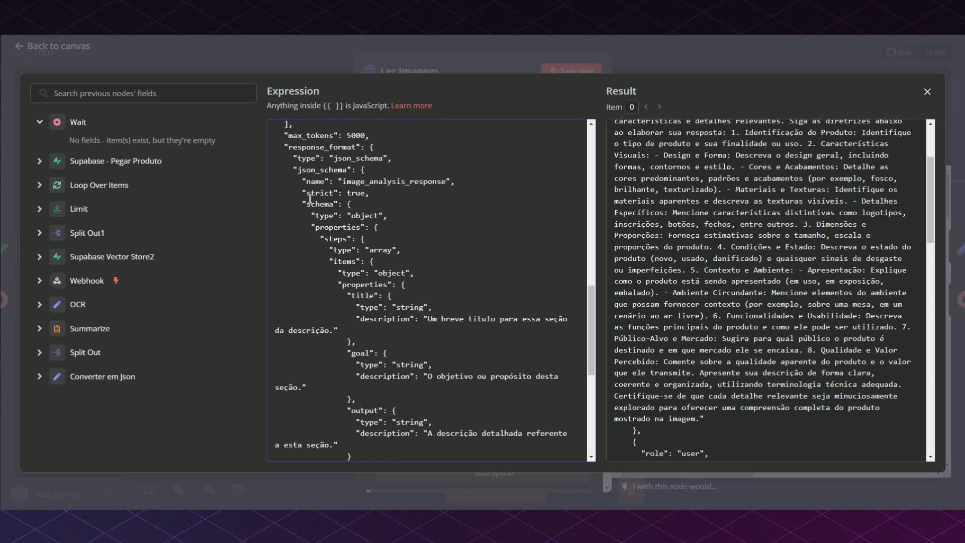Screen dimensions: 965x543
Task: Expand the Webhook node fields
Action: (x=39, y=281)
